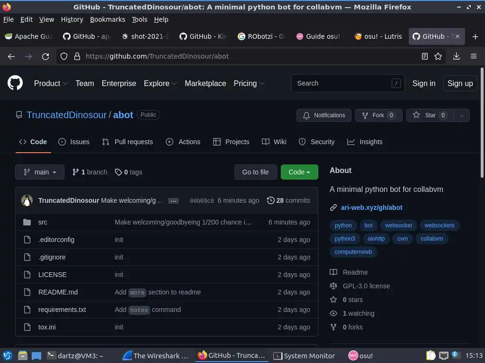Click the clipboard tray icon
The width and height of the screenshot is (485, 363).
[x=431, y=355]
